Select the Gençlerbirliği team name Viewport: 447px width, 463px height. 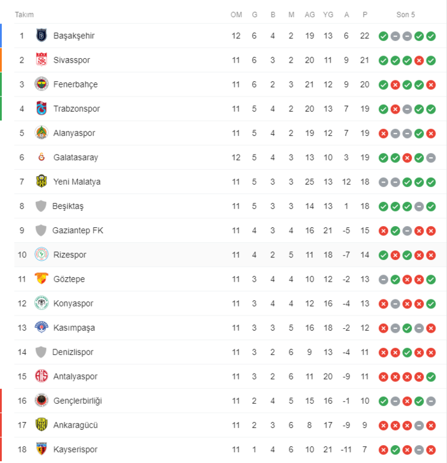[77, 400]
